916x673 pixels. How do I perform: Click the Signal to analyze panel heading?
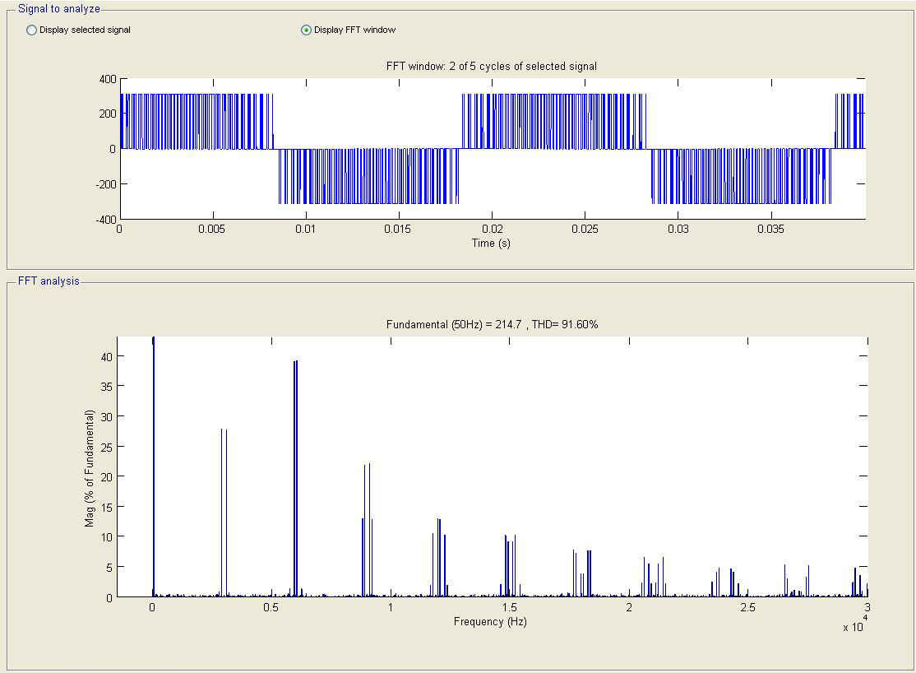tap(59, 8)
